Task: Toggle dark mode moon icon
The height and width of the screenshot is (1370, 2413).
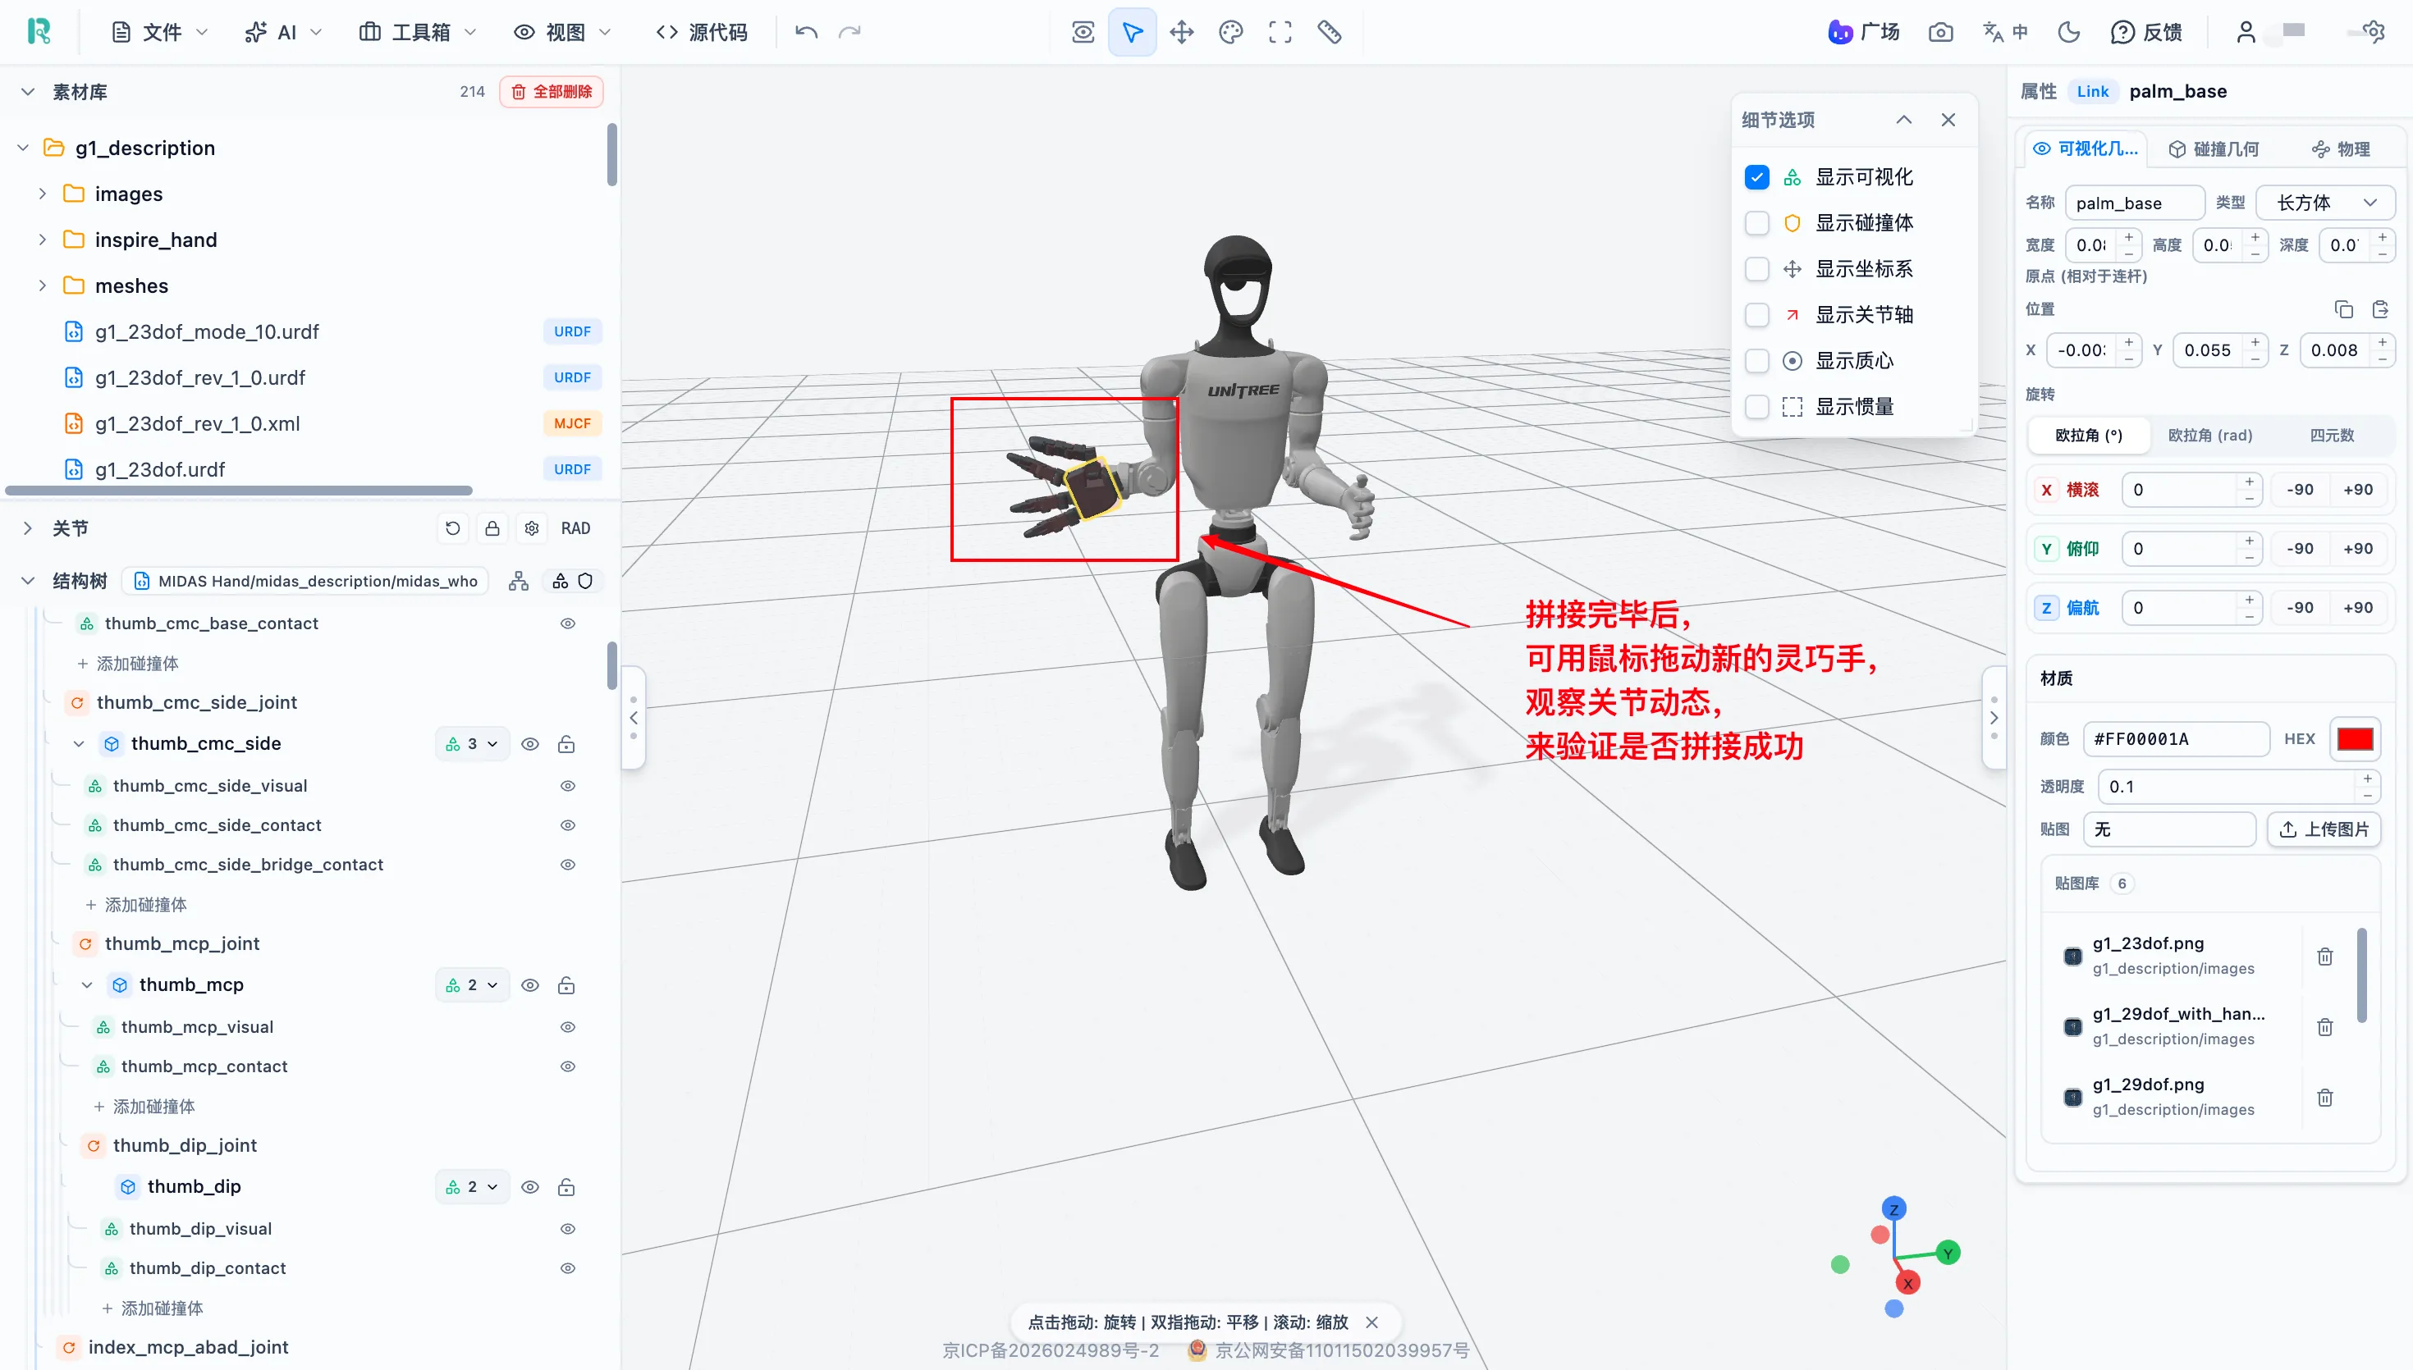Action: tap(2068, 32)
